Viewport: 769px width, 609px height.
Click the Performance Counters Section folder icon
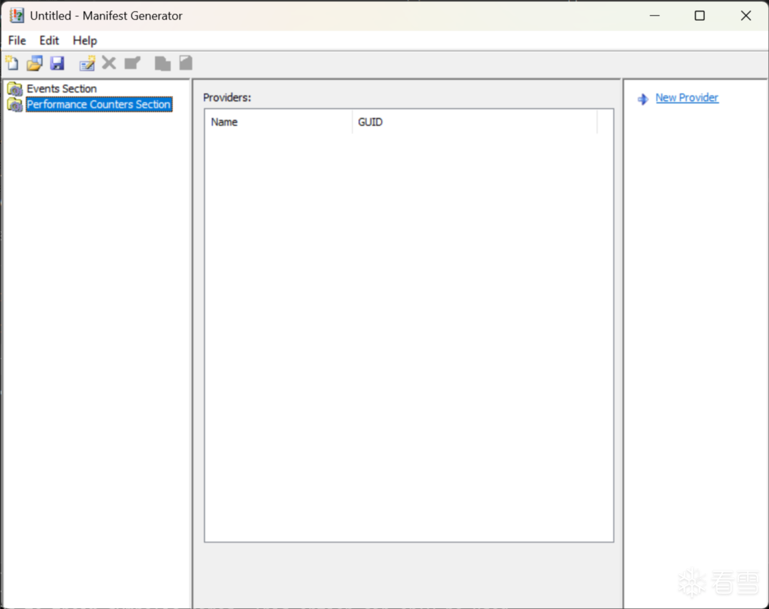tap(15, 104)
